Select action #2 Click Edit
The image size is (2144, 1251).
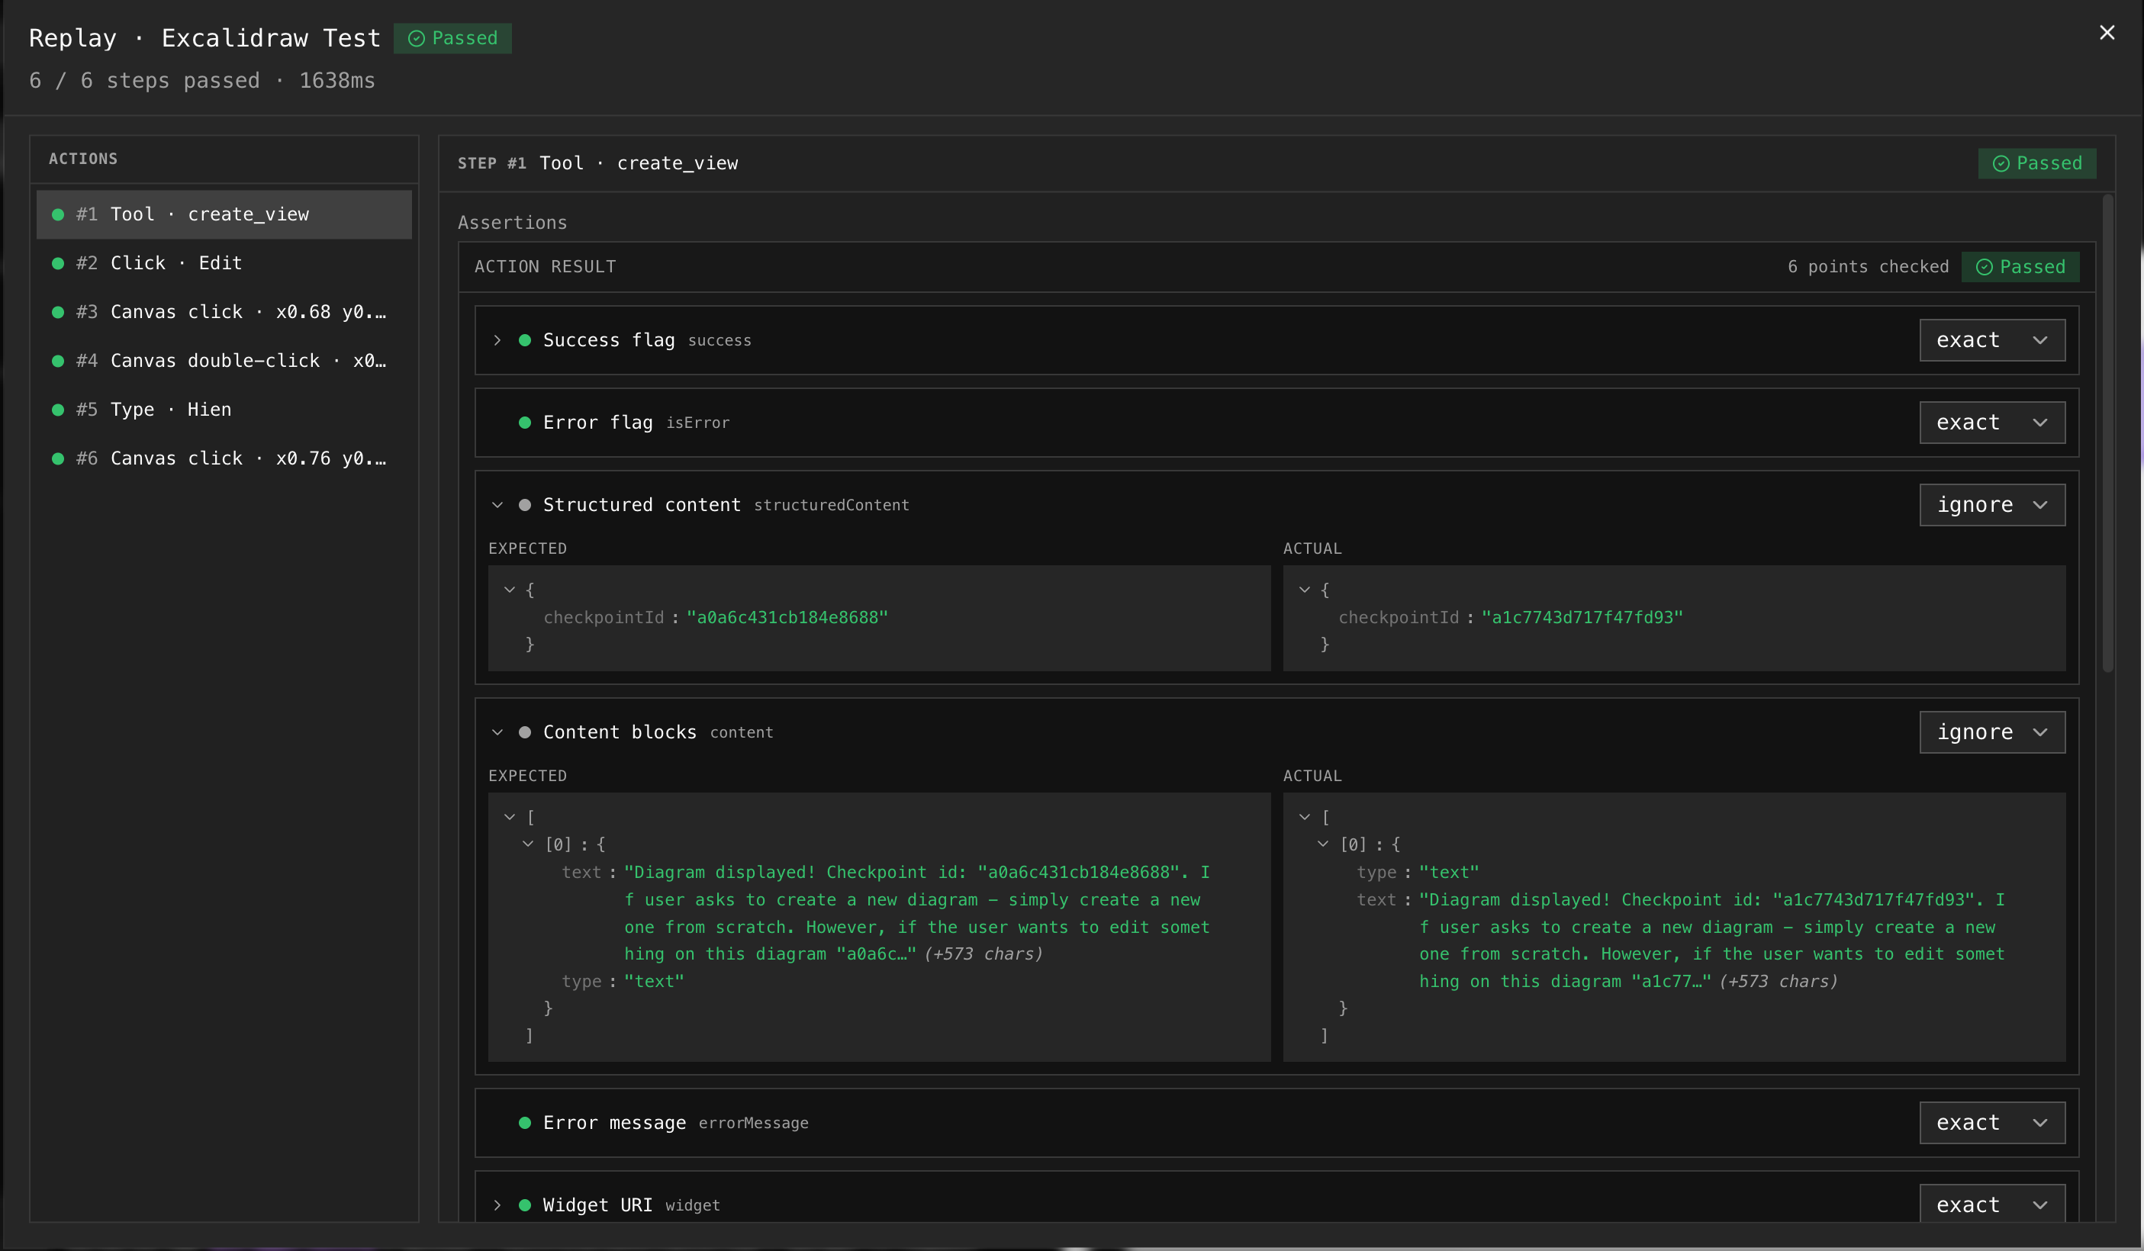224,263
